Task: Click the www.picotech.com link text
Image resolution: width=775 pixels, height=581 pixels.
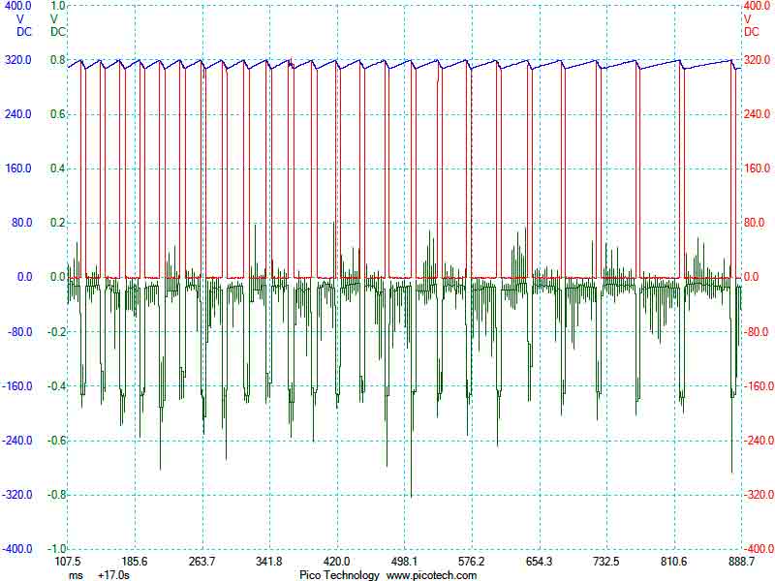Action: pos(432,575)
